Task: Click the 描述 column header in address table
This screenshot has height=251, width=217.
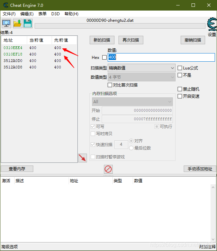Action: [x=41, y=181]
